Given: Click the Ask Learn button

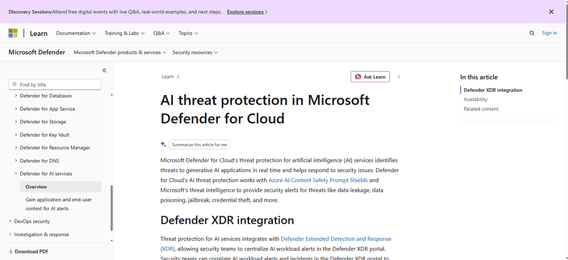Looking at the screenshot, I should (x=370, y=77).
